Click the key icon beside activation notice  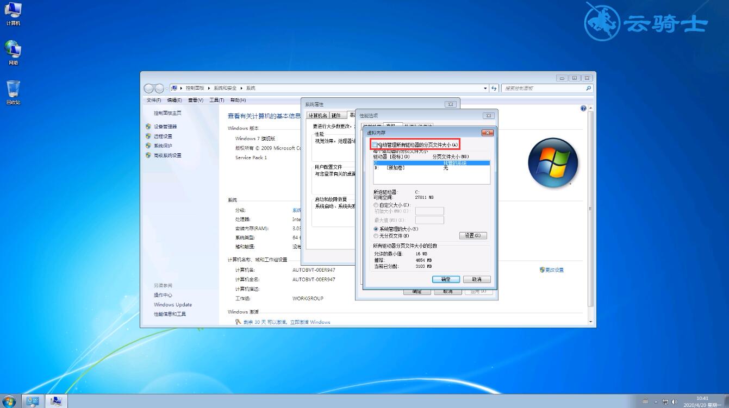click(x=238, y=322)
